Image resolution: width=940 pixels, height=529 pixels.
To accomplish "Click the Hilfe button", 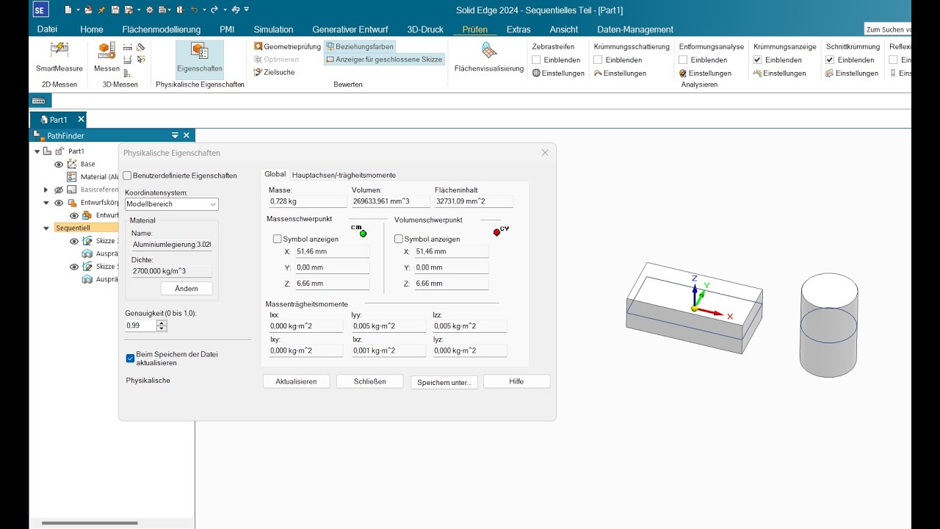I will [516, 381].
